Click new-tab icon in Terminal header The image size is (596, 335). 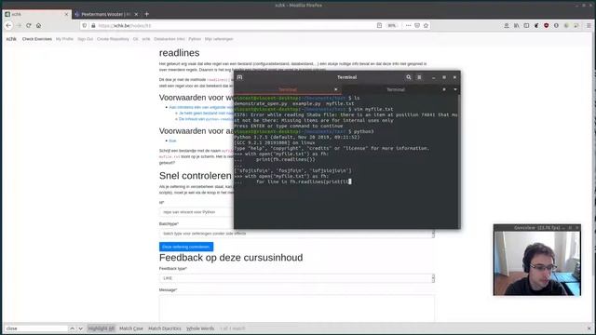239,77
